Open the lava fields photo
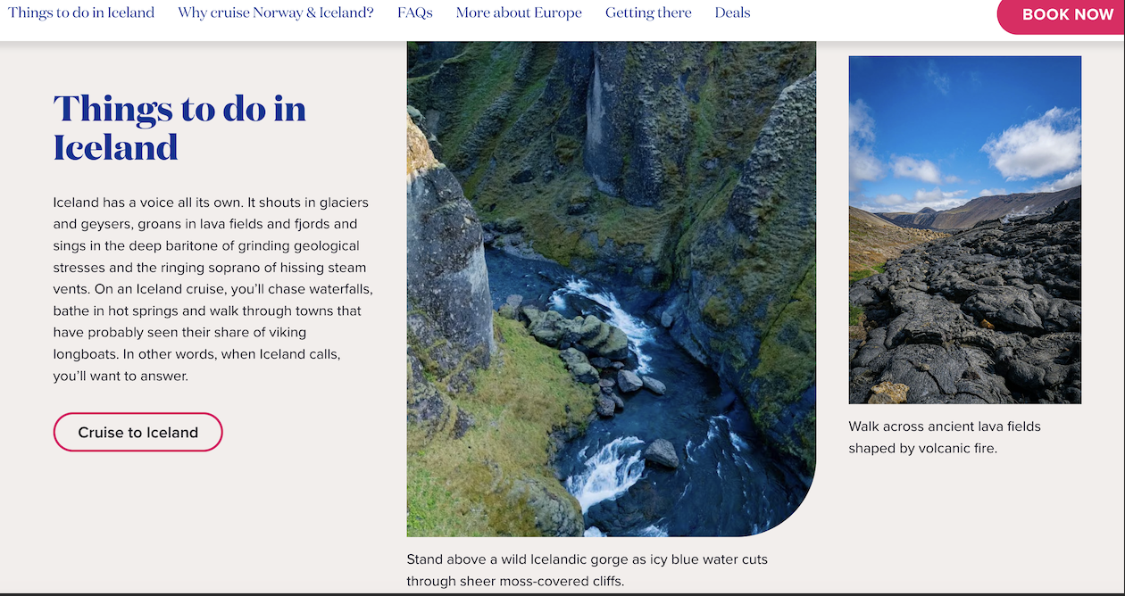 pyautogui.click(x=964, y=229)
